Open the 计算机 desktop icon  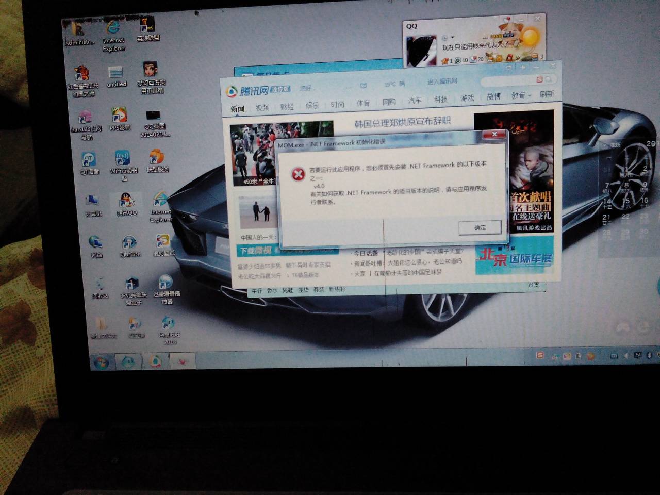coord(93,206)
